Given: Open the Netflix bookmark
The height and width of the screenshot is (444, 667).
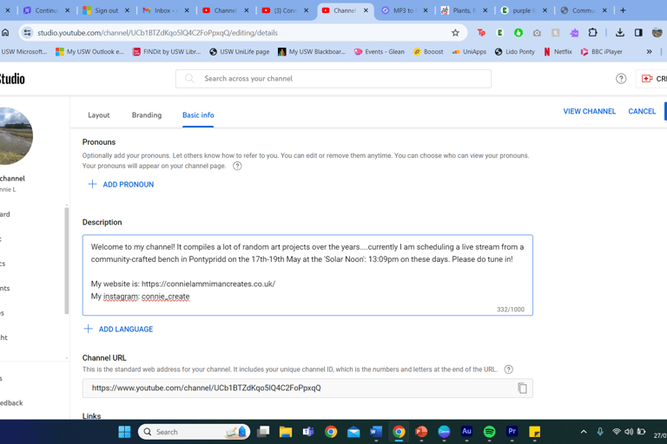Looking at the screenshot, I should (558, 52).
